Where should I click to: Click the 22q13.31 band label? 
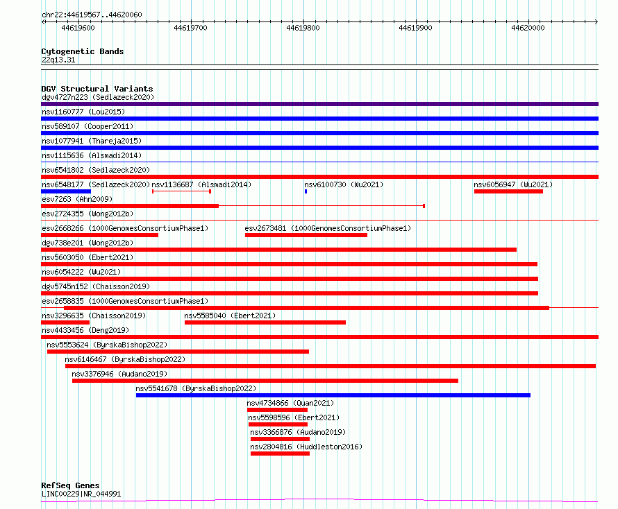tap(58, 60)
